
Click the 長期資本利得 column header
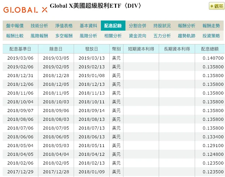pos(177,49)
